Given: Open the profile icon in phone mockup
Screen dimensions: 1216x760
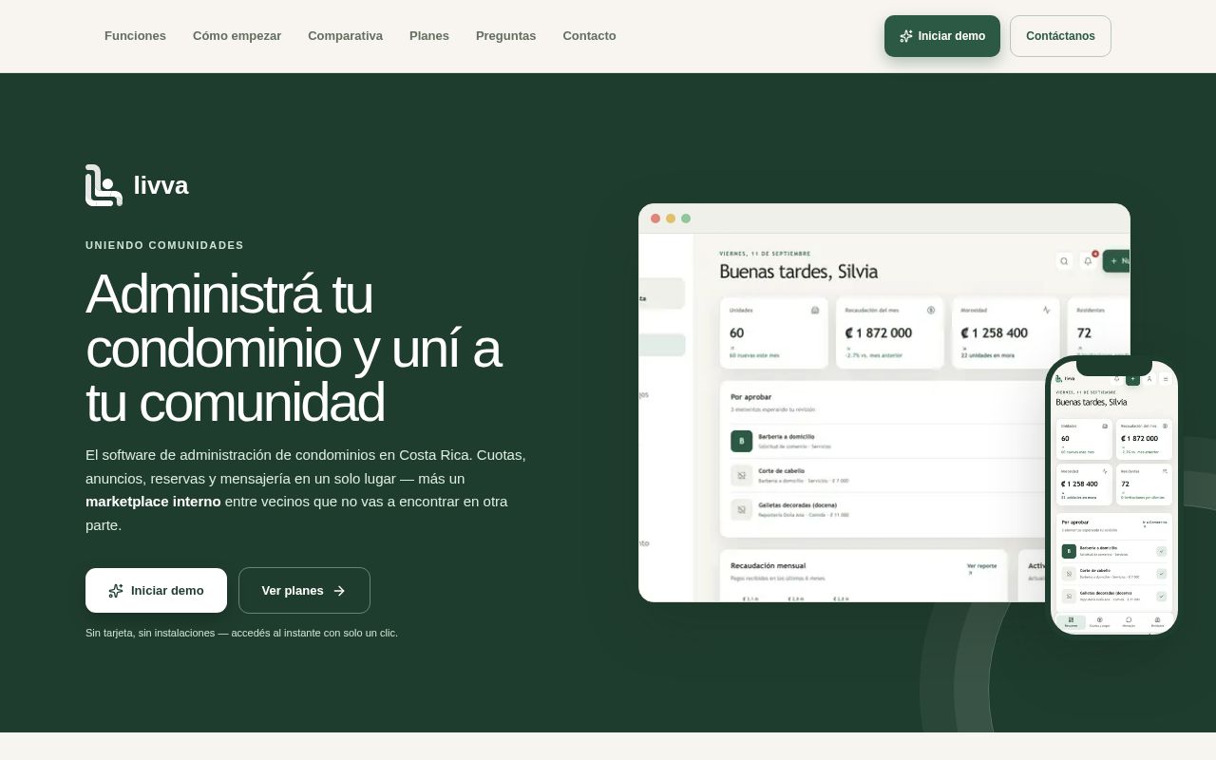Looking at the screenshot, I should [x=1149, y=378].
